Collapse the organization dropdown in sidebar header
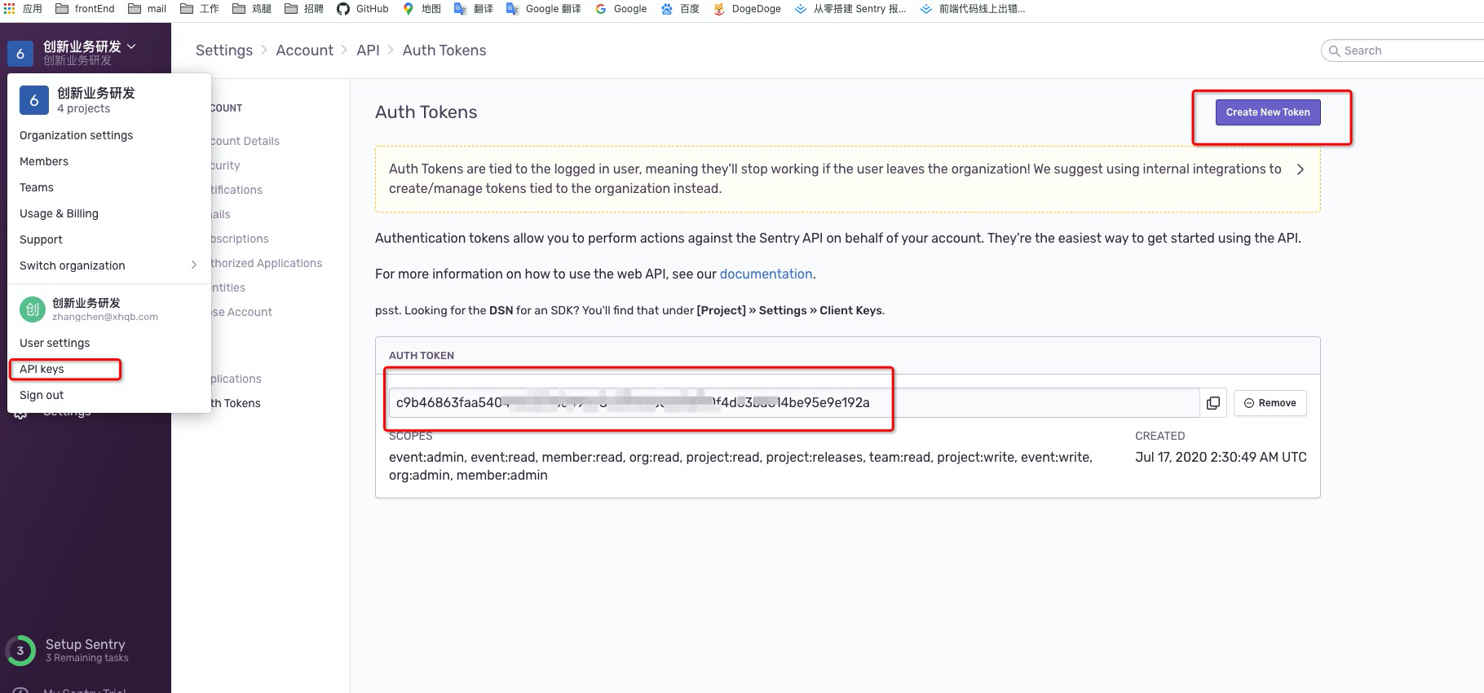This screenshot has width=1484, height=693. click(x=131, y=46)
